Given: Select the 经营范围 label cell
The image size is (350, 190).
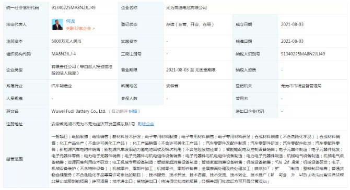Looking at the screenshot, I should [26, 159].
